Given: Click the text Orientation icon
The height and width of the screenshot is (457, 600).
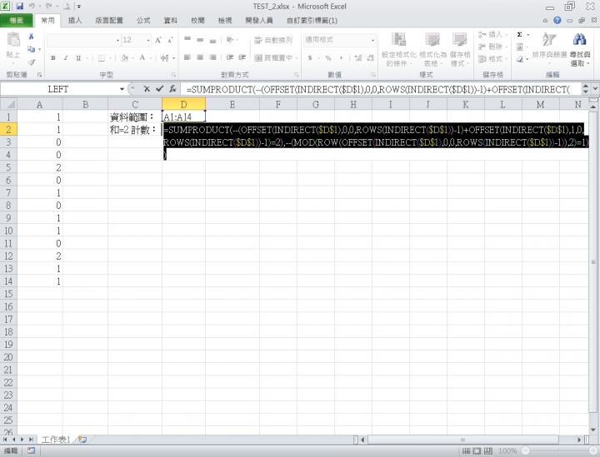Looking at the screenshot, I should 230,40.
